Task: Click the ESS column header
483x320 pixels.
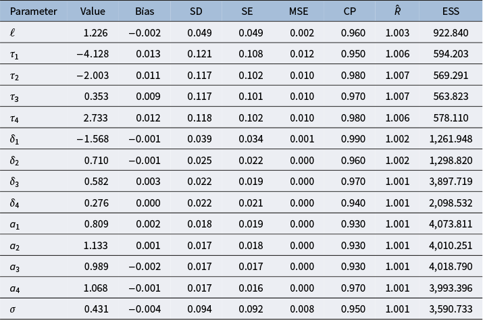Action: tap(451, 11)
